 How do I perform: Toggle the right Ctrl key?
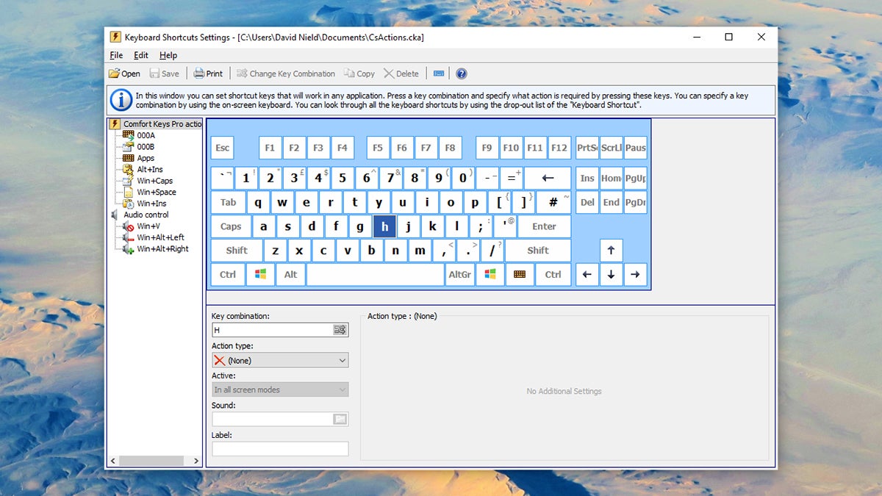(x=553, y=274)
